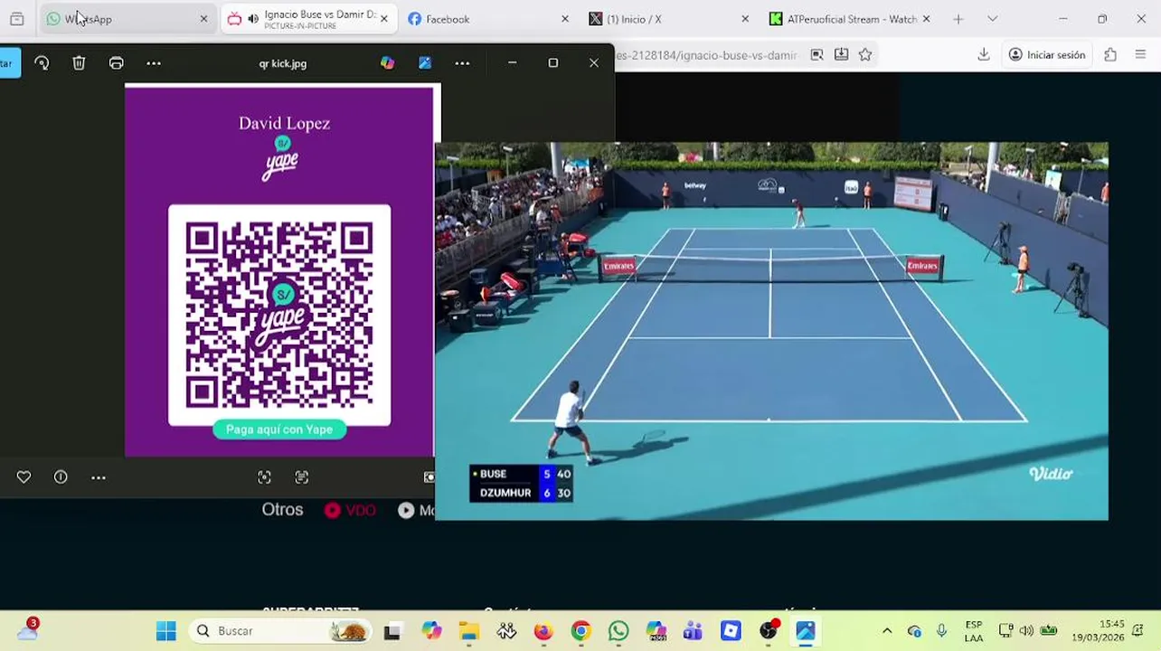Image resolution: width=1161 pixels, height=651 pixels.
Task: Open Designer edit icon in Photos toolbar
Action: pyautogui.click(x=425, y=63)
